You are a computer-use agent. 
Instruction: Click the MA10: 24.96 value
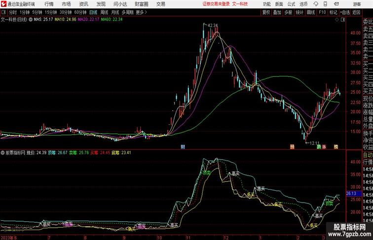click(66, 20)
